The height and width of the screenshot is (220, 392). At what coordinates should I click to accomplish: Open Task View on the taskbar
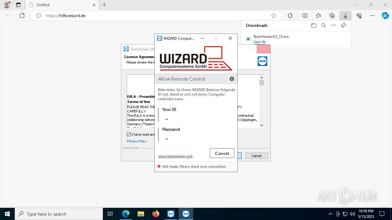coord(110,214)
